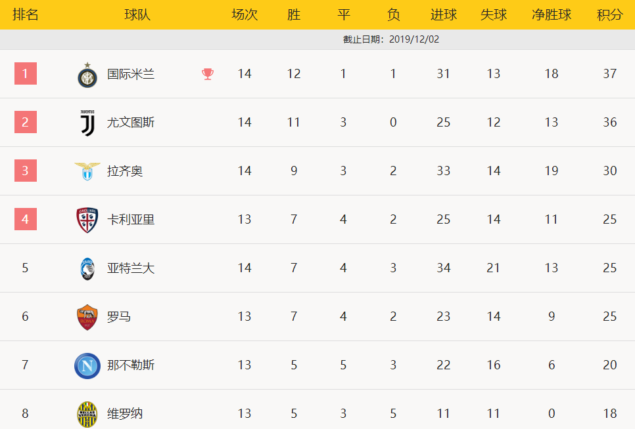Open the 尤文图斯 team link
Image resolution: width=635 pixels, height=429 pixels.
point(131,123)
